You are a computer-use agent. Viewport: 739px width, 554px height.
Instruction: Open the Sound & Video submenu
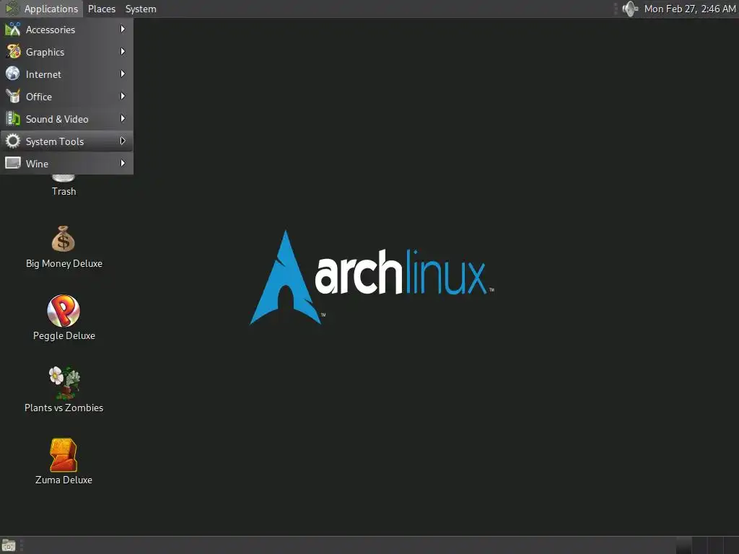pos(67,119)
